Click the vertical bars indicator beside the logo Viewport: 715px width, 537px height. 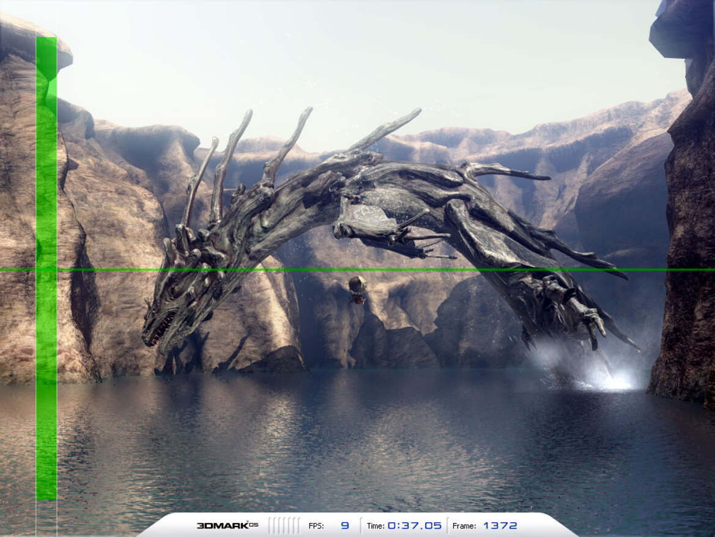(284, 525)
